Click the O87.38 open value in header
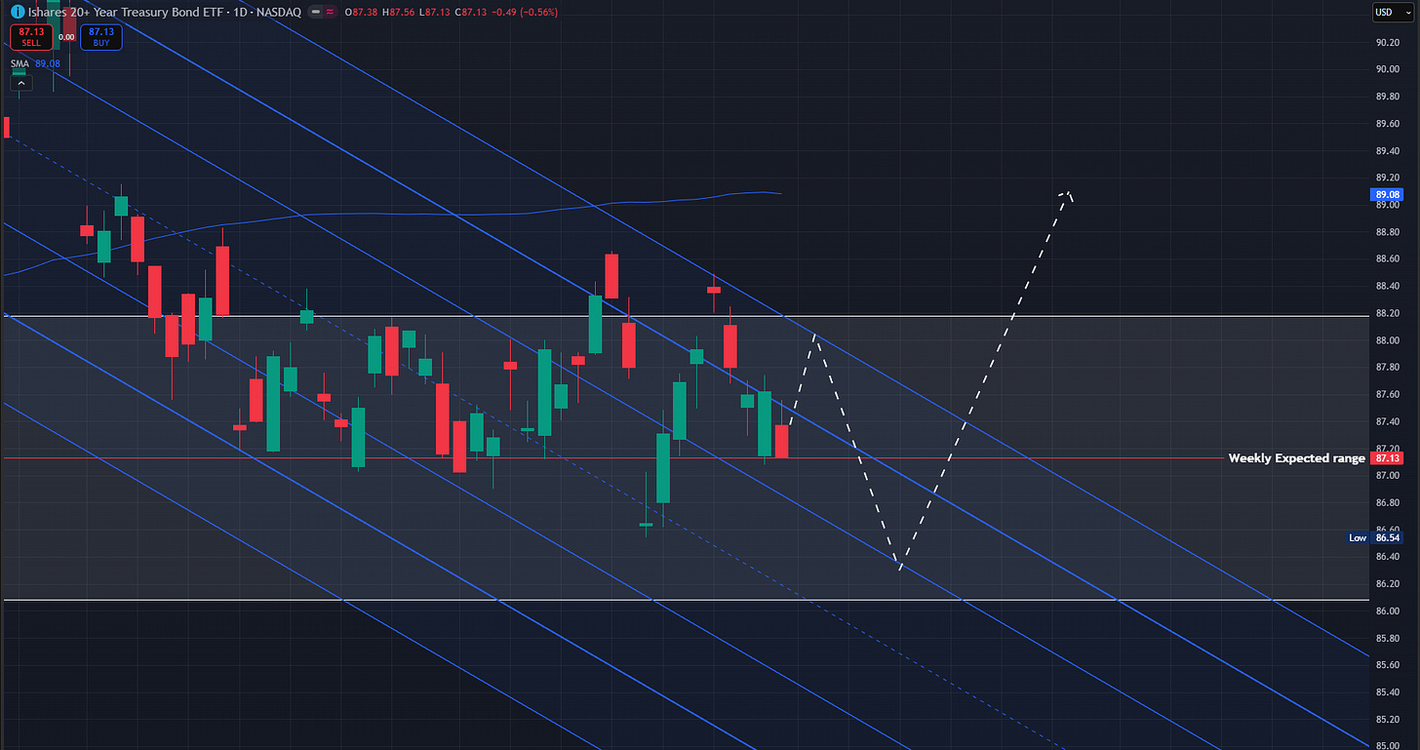This screenshot has height=750, width=1420. point(359,13)
